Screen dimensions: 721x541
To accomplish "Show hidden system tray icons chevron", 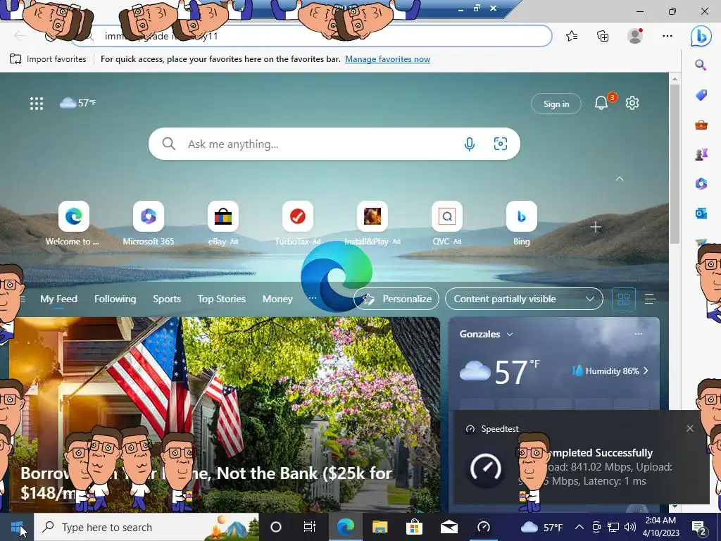I will point(579,527).
